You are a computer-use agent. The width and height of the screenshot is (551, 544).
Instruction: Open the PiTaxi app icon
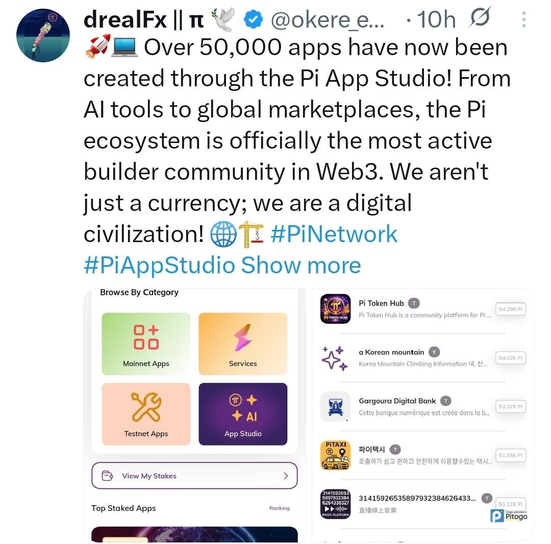[x=335, y=455]
